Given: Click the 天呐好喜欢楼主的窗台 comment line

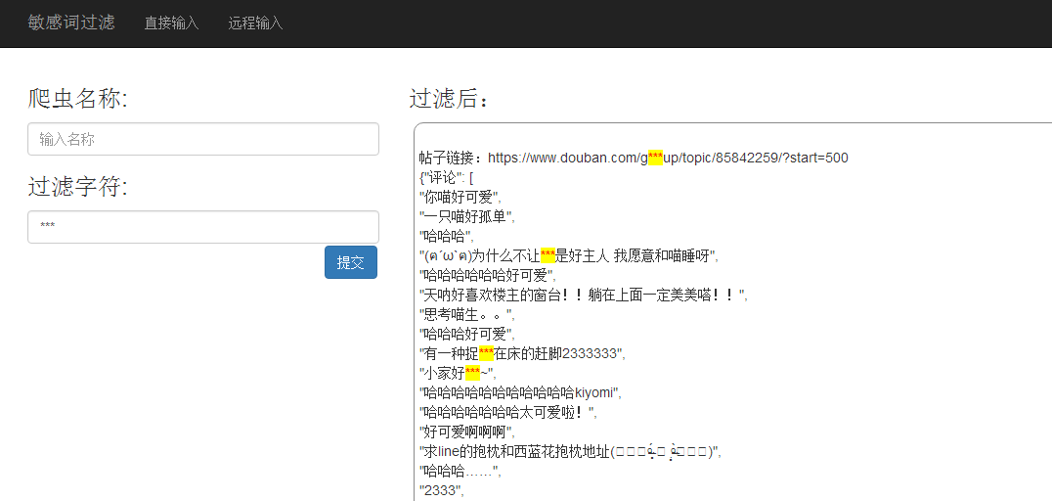Looking at the screenshot, I should 582,295.
